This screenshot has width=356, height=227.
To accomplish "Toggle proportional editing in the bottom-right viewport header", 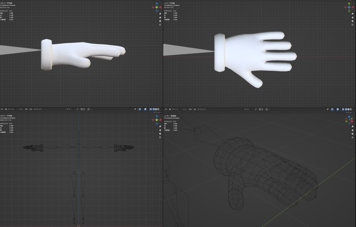I will tap(267, 109).
